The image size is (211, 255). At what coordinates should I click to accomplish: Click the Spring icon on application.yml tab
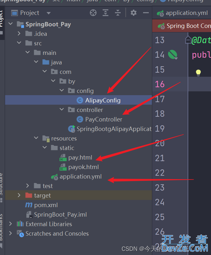[x=160, y=13]
